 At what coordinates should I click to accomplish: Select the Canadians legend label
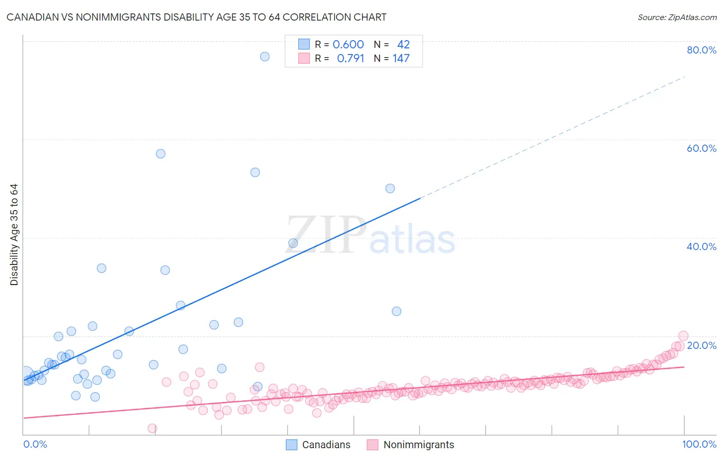(x=326, y=445)
